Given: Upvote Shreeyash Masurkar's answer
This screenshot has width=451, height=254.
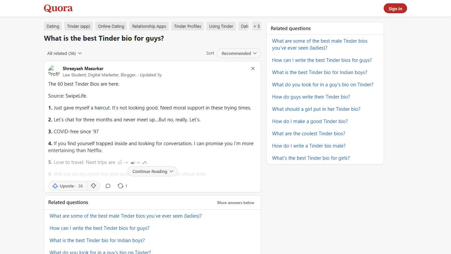Looking at the screenshot, I should click(67, 186).
